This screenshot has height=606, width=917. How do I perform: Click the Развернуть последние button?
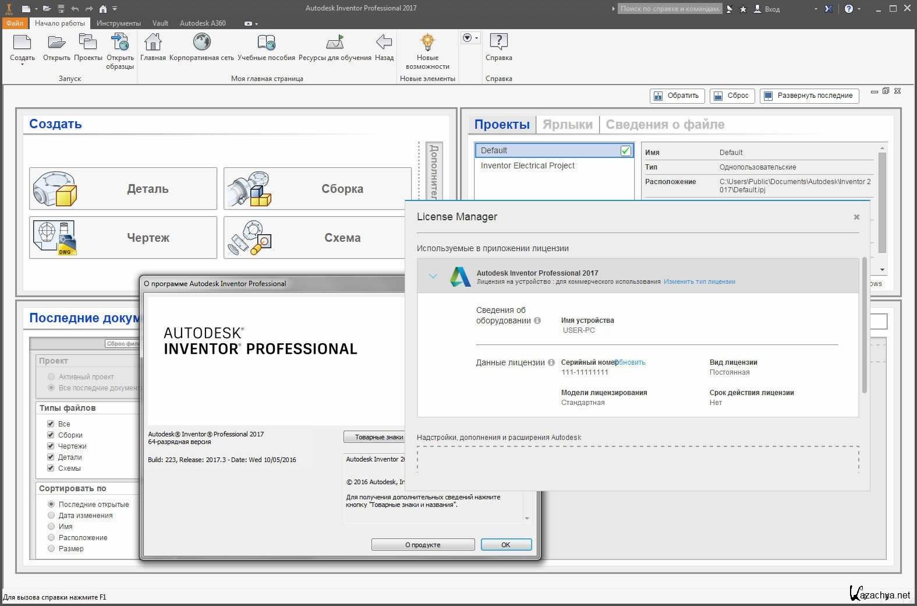coord(809,96)
